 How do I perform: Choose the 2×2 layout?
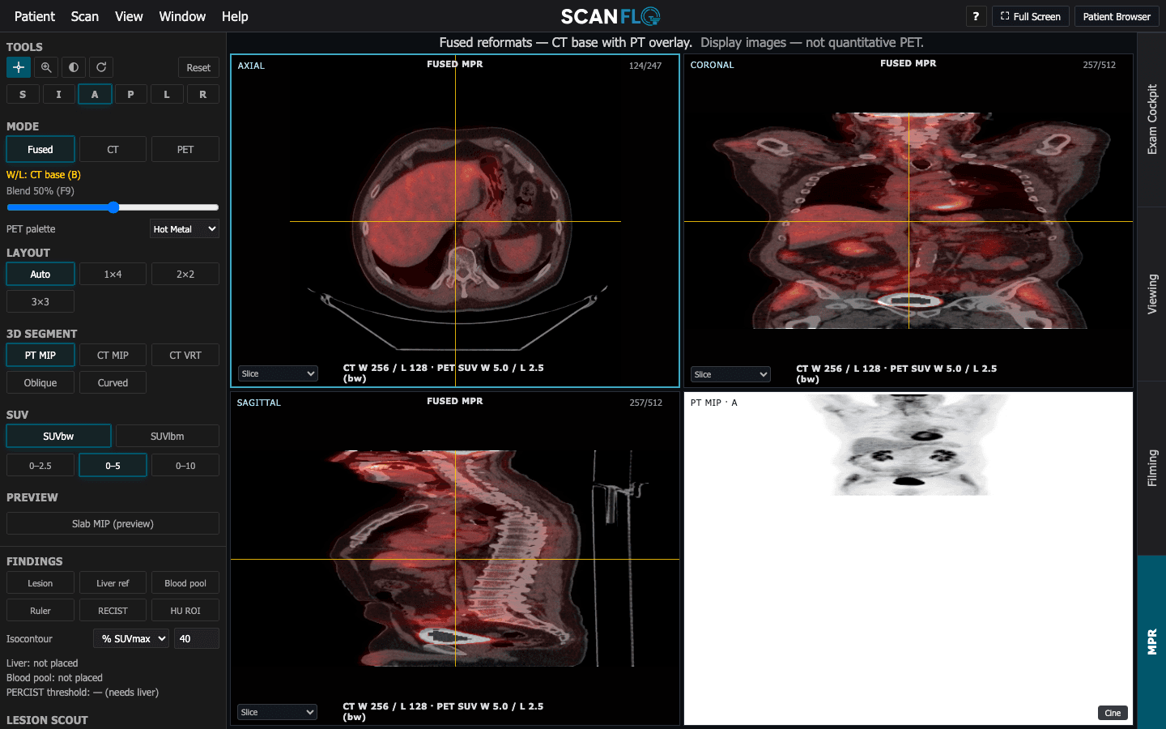click(185, 275)
